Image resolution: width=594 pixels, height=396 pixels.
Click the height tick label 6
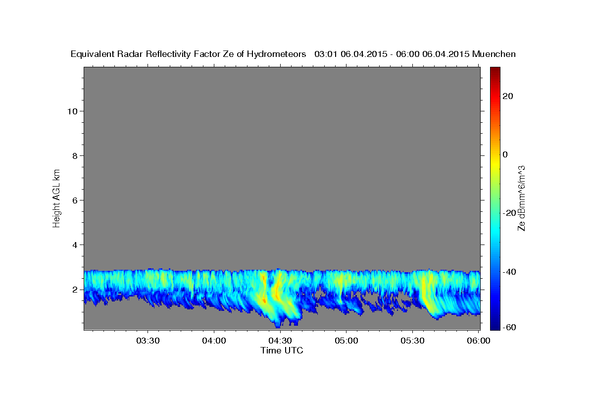75,200
